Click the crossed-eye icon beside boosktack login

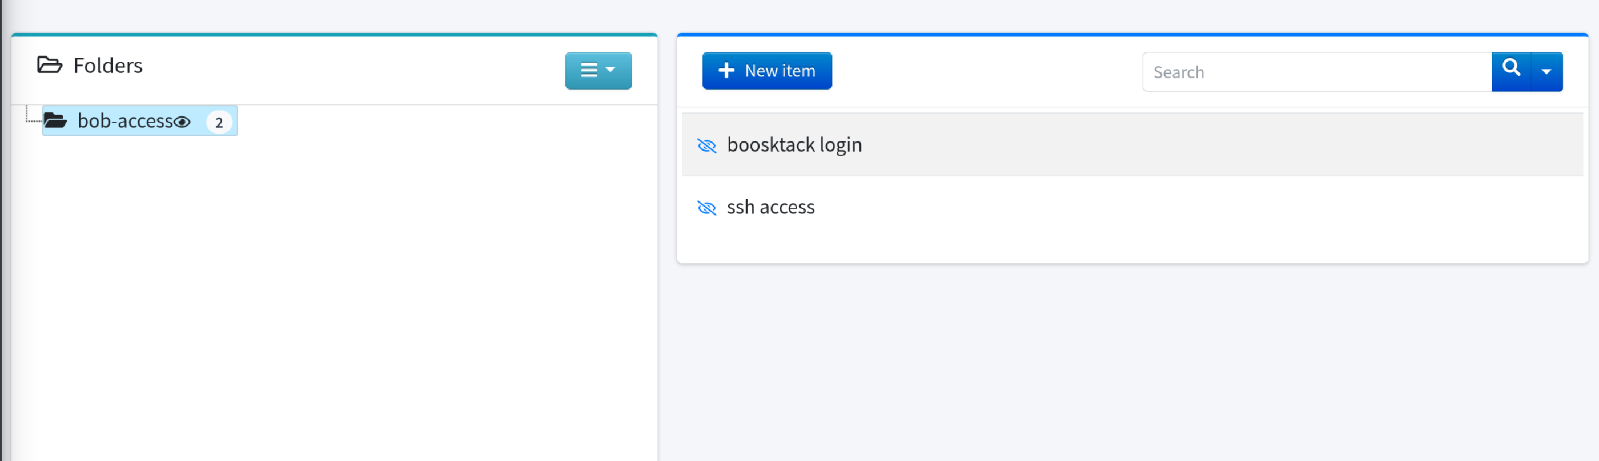(706, 146)
